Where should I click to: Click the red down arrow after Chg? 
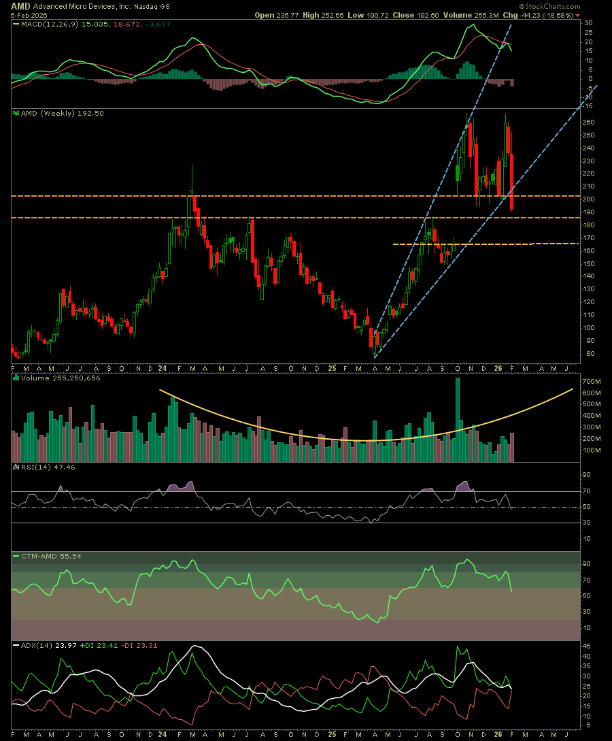pyautogui.click(x=578, y=16)
